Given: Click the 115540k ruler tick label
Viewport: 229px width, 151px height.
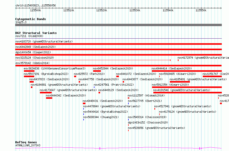Looking at the screenshot, I should [168, 10].
